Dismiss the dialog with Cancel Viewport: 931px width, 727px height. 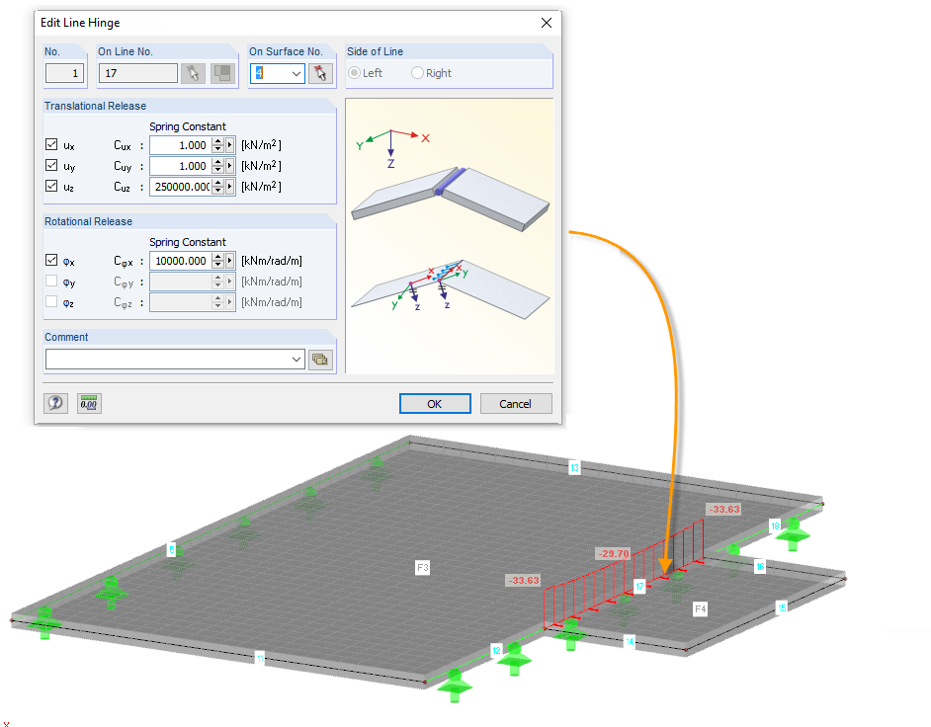pos(517,403)
